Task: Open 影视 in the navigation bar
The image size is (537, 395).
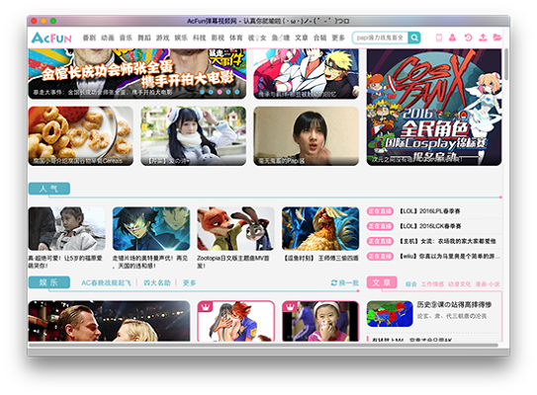Action: (x=218, y=38)
